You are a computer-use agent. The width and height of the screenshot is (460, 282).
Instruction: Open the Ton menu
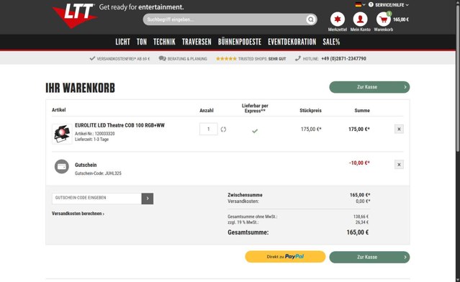pos(142,42)
